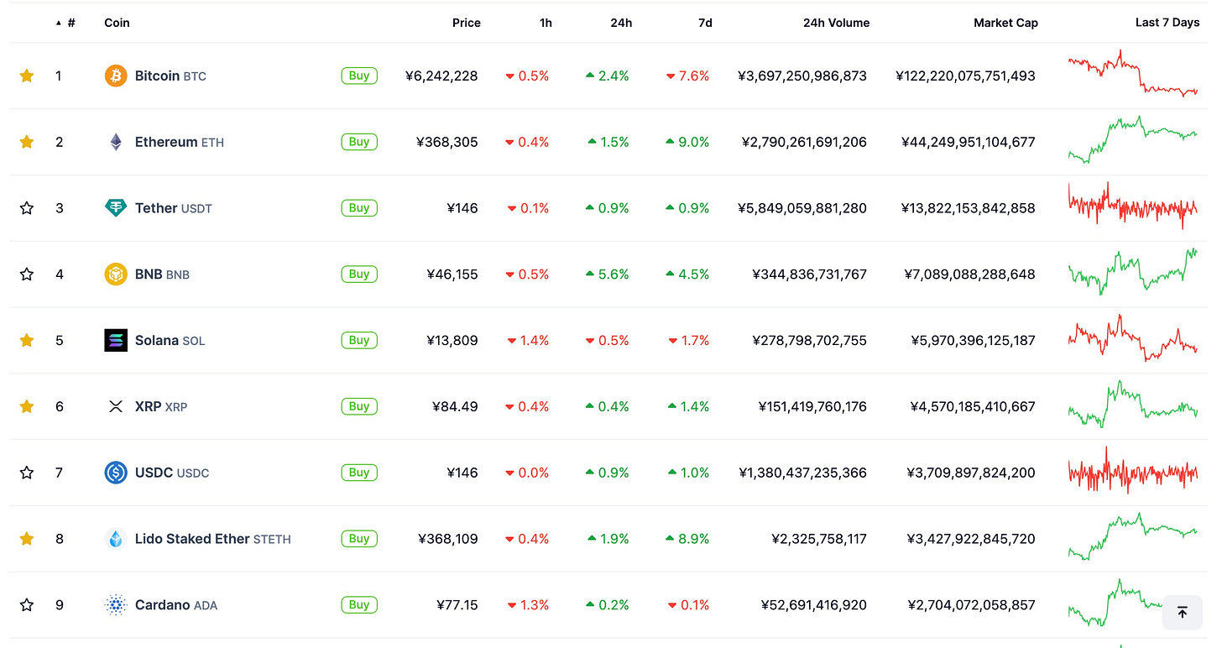
Task: Click the BNB coin logo icon
Action: click(116, 274)
